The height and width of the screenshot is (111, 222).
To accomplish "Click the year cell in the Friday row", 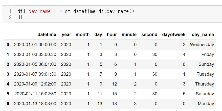I will tap(66, 54).
